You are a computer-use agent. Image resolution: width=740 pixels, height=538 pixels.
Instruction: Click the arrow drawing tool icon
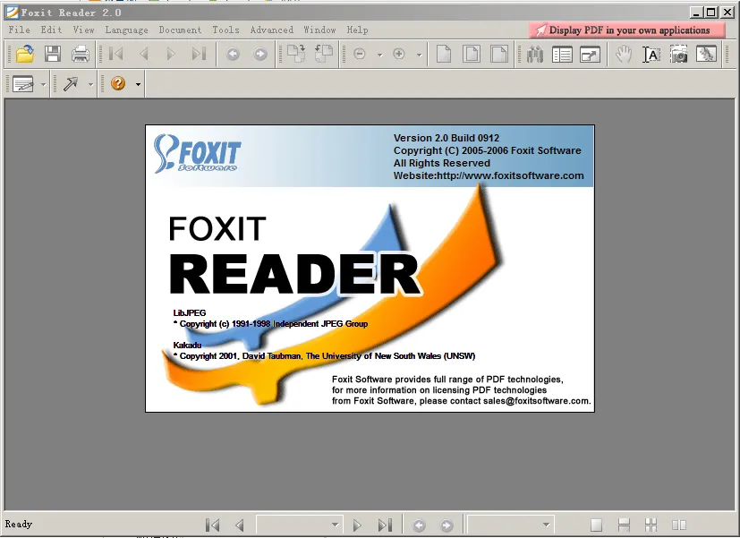click(x=71, y=84)
